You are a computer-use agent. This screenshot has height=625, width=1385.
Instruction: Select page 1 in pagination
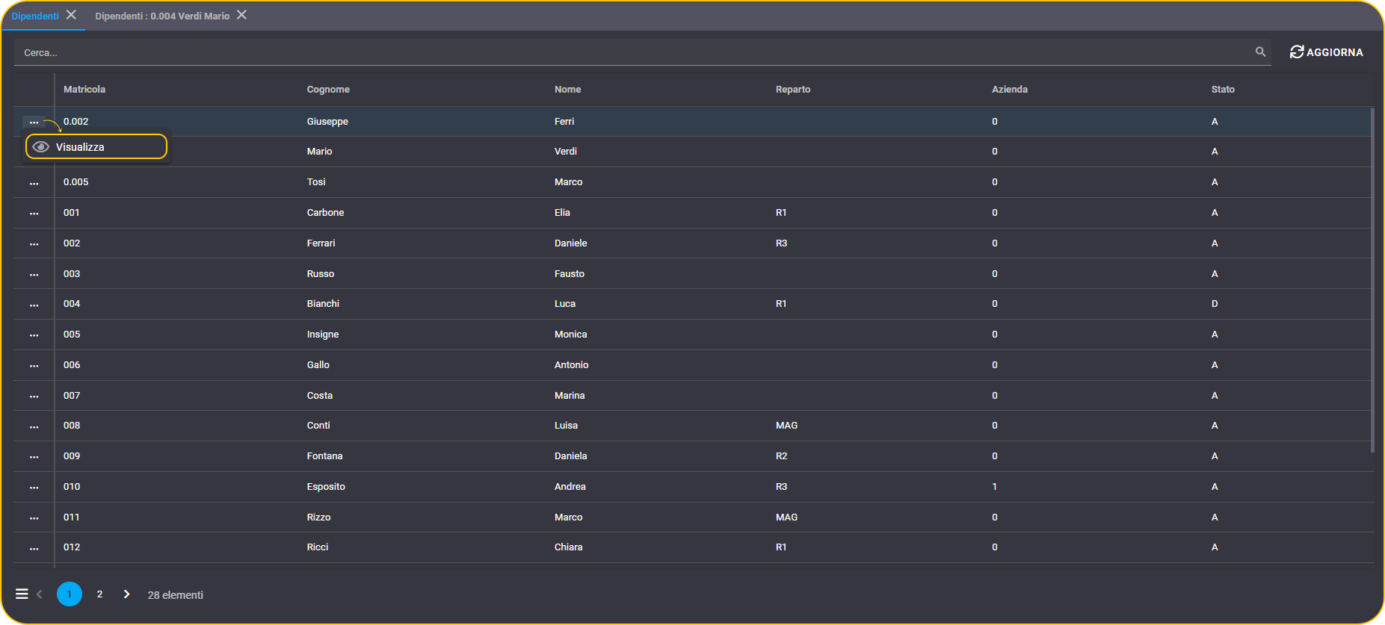click(x=70, y=594)
